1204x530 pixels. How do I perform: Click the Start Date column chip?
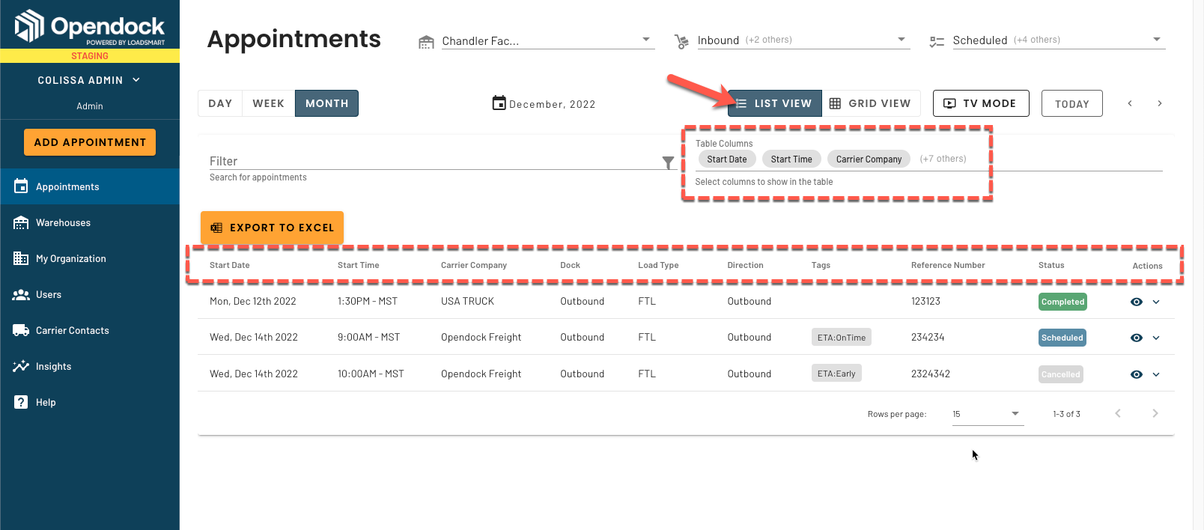click(726, 159)
